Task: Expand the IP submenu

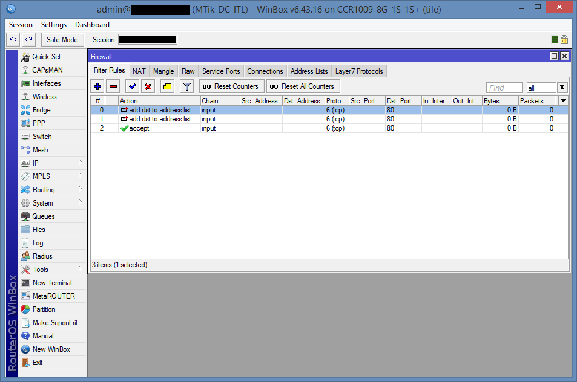Action: (x=53, y=163)
